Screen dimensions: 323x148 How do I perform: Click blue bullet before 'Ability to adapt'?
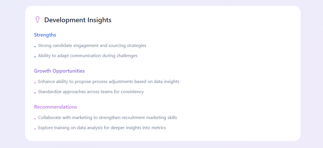(x=35, y=57)
